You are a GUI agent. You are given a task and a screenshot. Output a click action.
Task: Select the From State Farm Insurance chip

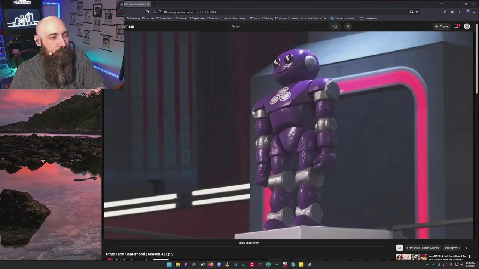click(423, 248)
